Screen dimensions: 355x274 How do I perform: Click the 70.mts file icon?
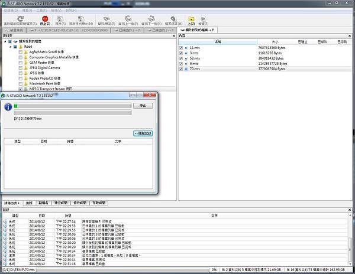pos(186,68)
